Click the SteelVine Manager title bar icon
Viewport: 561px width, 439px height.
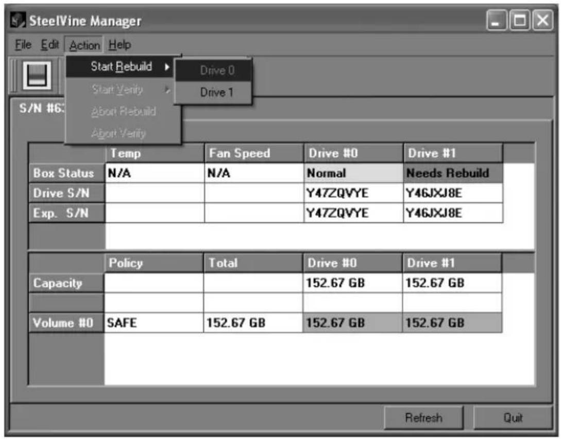(18, 20)
